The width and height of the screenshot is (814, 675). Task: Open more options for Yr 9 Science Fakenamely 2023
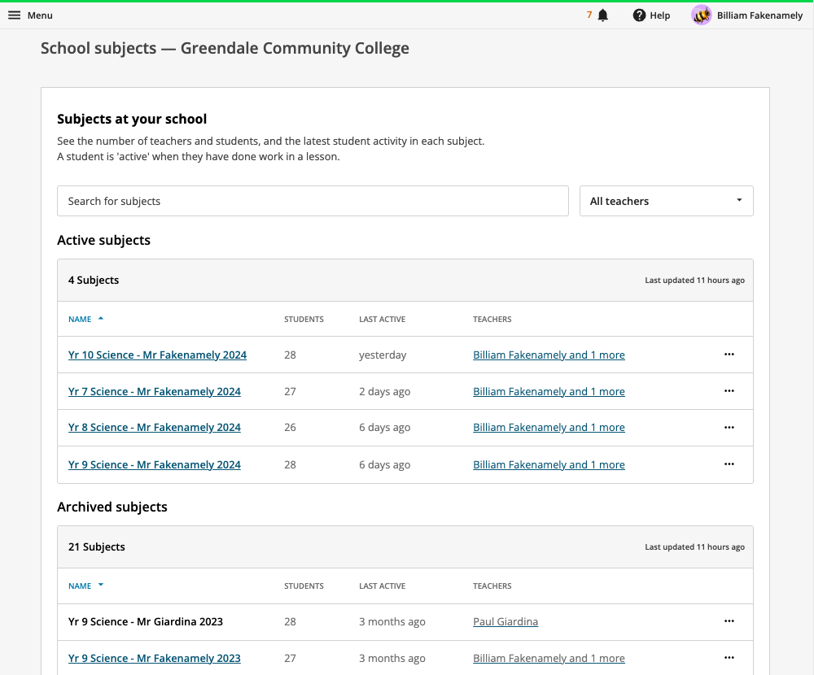(x=729, y=657)
